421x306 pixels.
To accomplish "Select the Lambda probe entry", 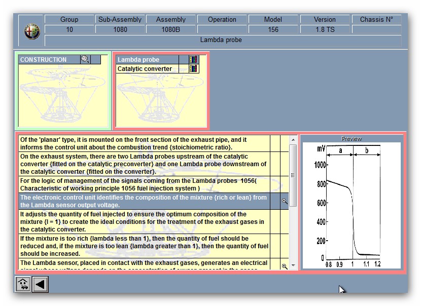I will 147,60.
